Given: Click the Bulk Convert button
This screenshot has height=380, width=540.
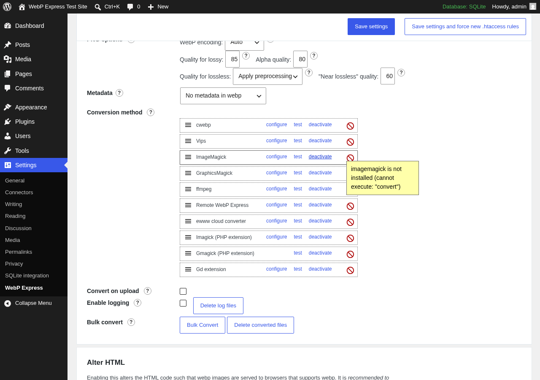Looking at the screenshot, I should (x=202, y=325).
